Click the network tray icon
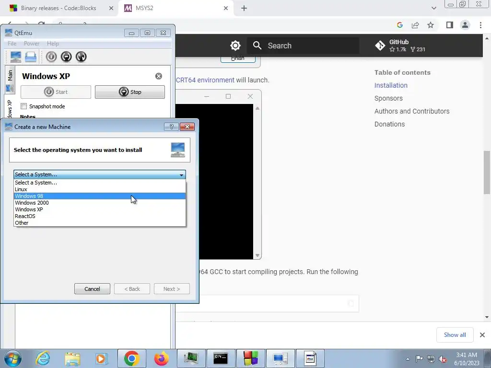491x368 pixels. click(x=431, y=359)
